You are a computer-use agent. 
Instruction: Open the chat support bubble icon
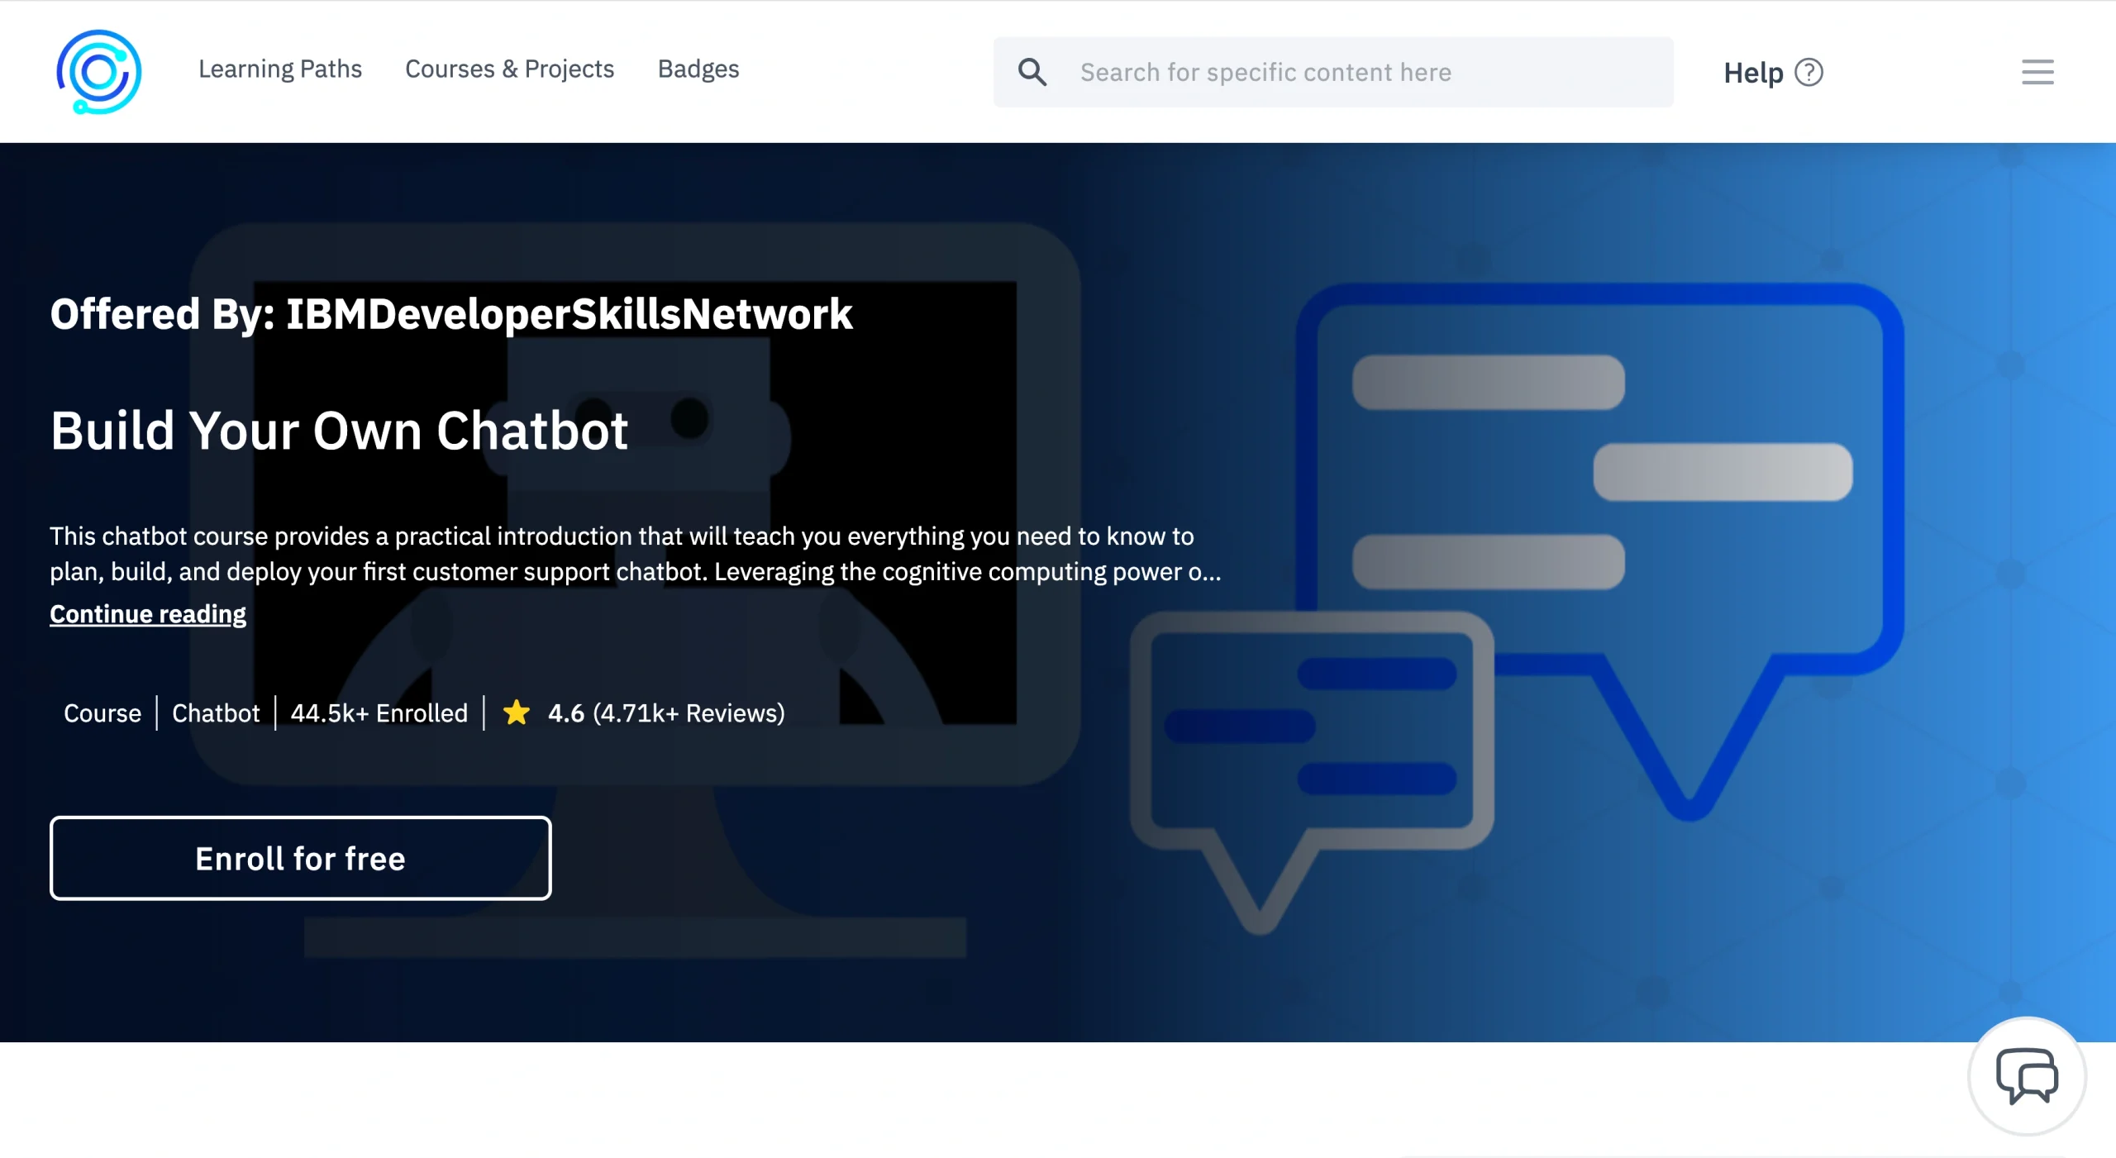(2028, 1075)
